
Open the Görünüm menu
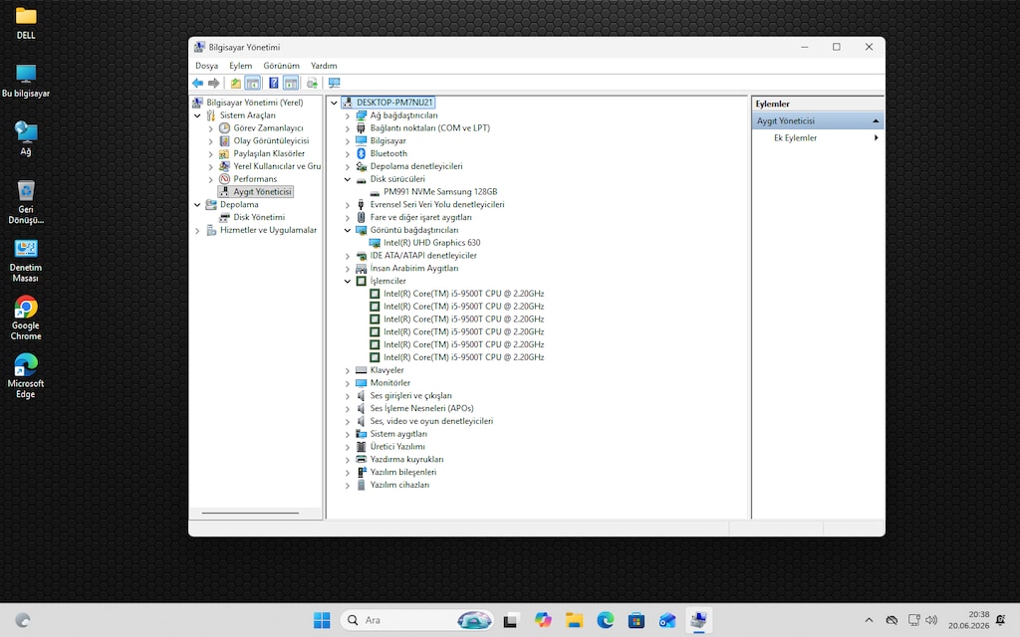click(281, 66)
